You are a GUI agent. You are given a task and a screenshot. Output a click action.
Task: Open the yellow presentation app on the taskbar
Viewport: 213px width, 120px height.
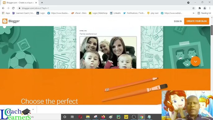point(126,117)
